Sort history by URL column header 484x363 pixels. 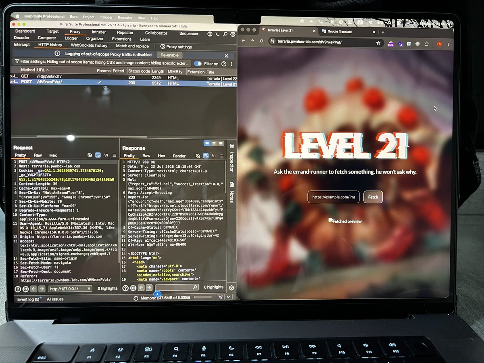(x=66, y=70)
